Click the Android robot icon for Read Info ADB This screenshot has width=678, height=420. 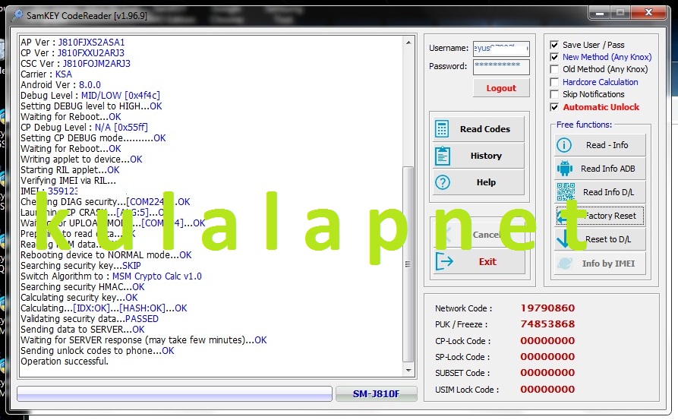click(565, 169)
